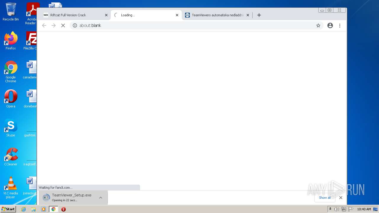The image size is (379, 213).
Task: Show hidden system tray icons
Action: pyautogui.click(x=330, y=209)
